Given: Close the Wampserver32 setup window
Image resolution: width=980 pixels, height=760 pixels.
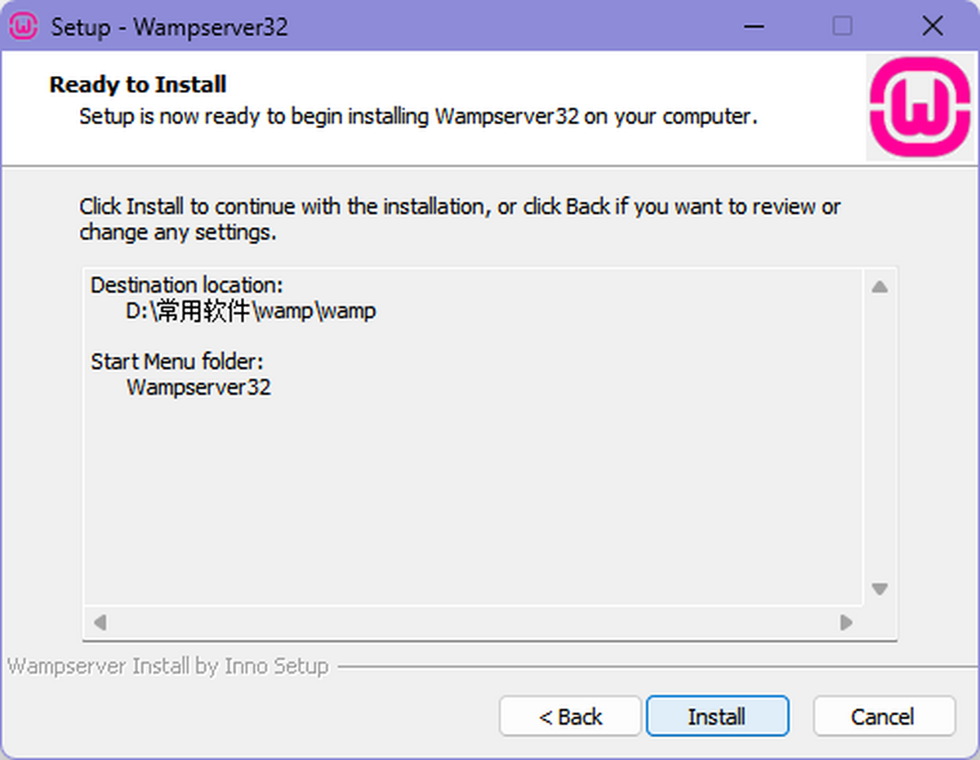Looking at the screenshot, I should tap(932, 26).
